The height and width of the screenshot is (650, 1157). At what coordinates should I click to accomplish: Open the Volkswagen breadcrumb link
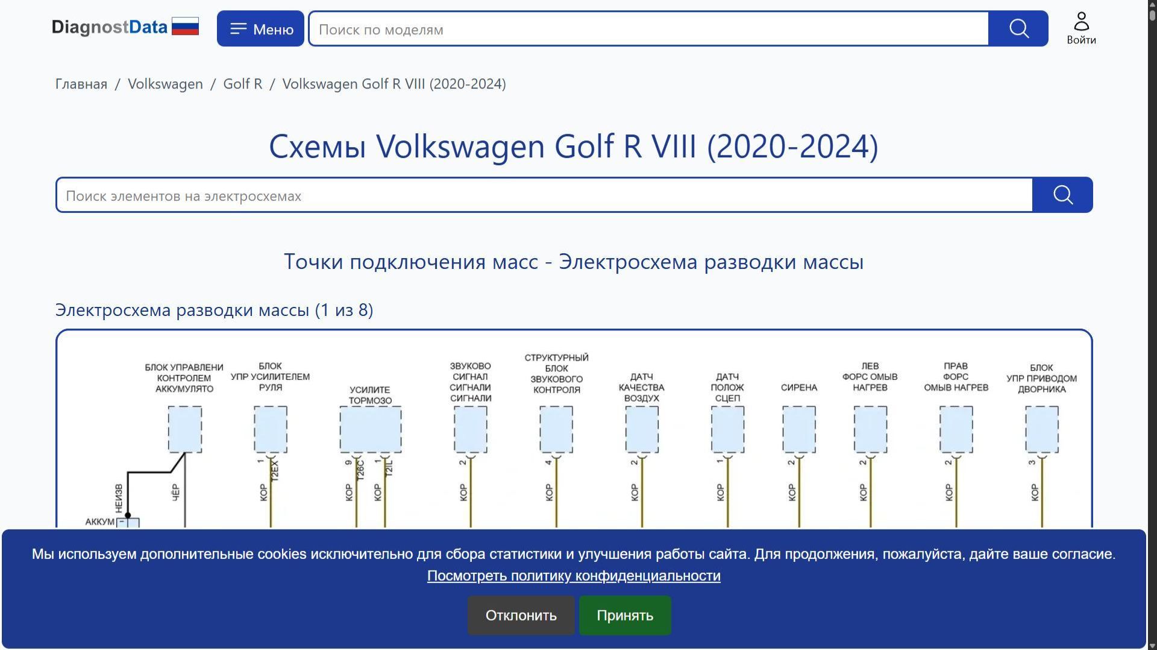[x=165, y=84]
